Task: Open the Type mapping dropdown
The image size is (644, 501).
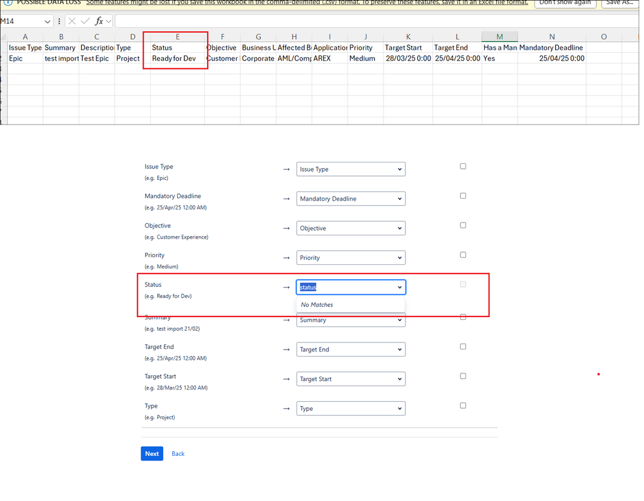Action: point(351,409)
